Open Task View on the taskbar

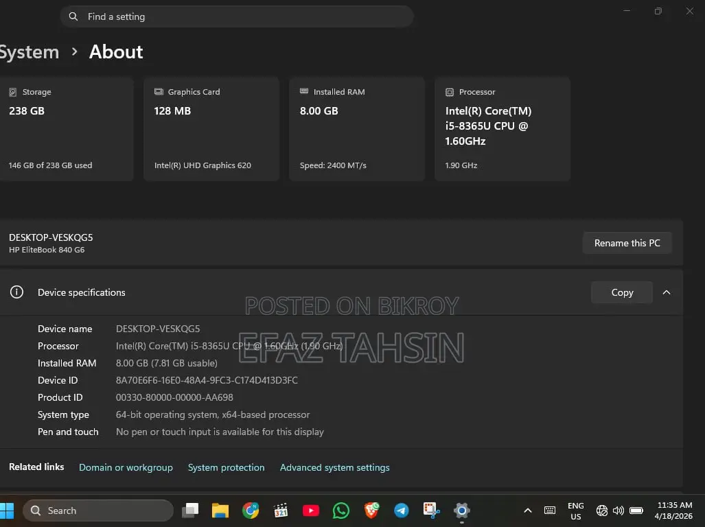(190, 511)
